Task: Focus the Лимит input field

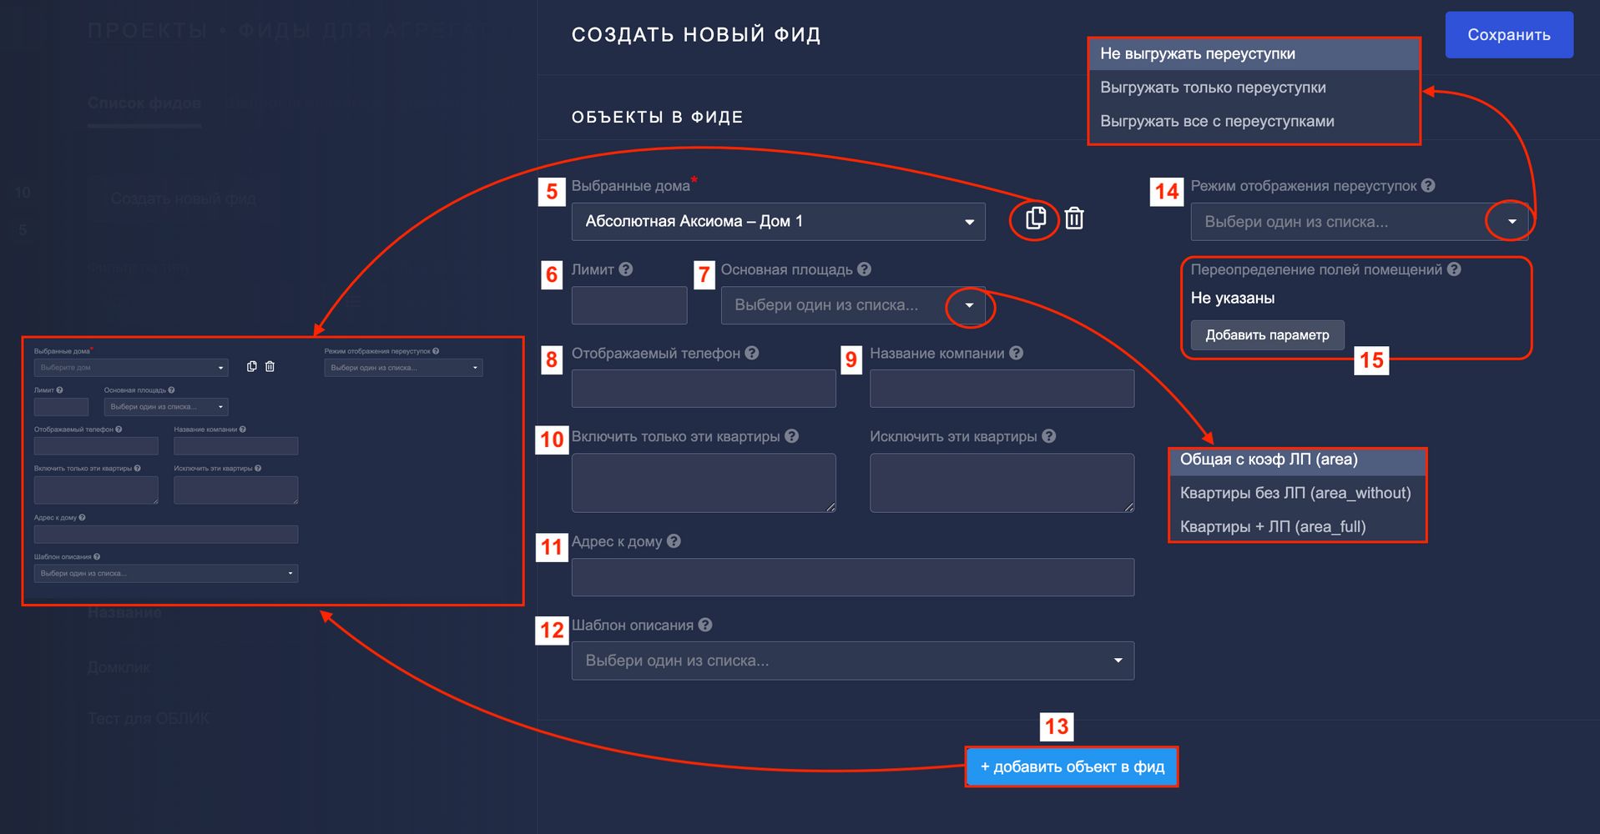Action: pos(629,305)
